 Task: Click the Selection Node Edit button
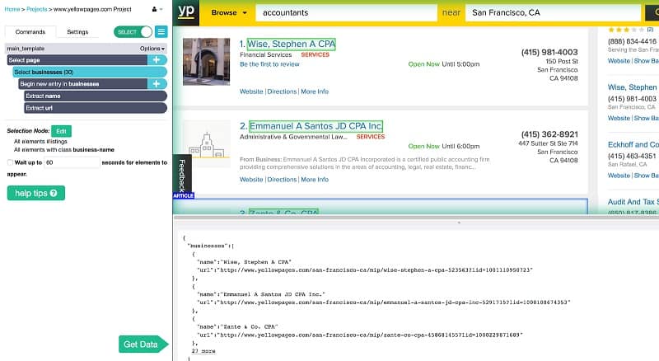tap(61, 131)
